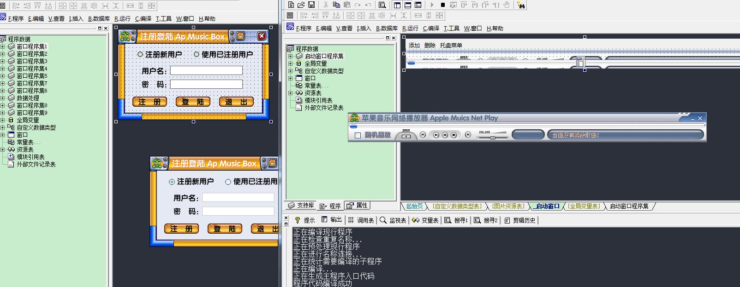
Task: Switch to 起始页 editor tab
Action: (414, 206)
